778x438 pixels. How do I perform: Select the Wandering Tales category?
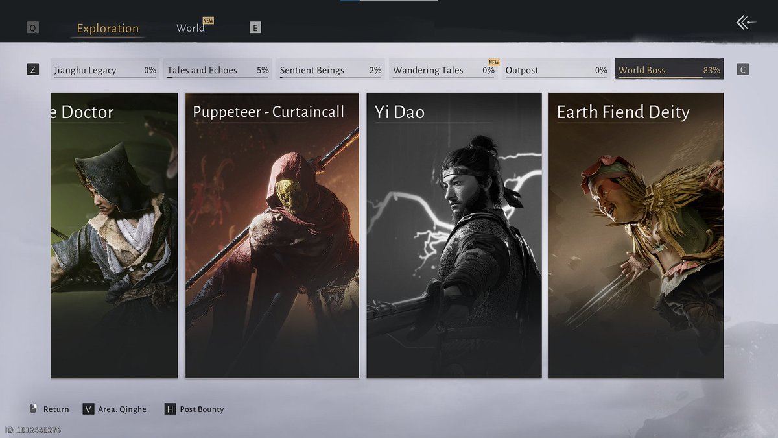pyautogui.click(x=443, y=70)
